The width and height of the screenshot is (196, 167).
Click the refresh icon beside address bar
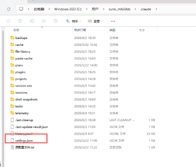(9, 9)
